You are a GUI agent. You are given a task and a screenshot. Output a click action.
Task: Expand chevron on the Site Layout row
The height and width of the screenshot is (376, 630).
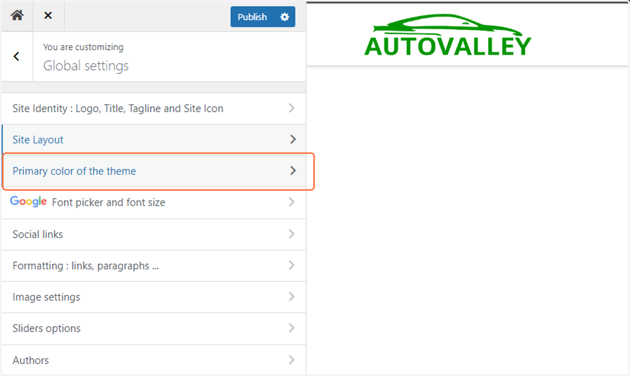293,139
